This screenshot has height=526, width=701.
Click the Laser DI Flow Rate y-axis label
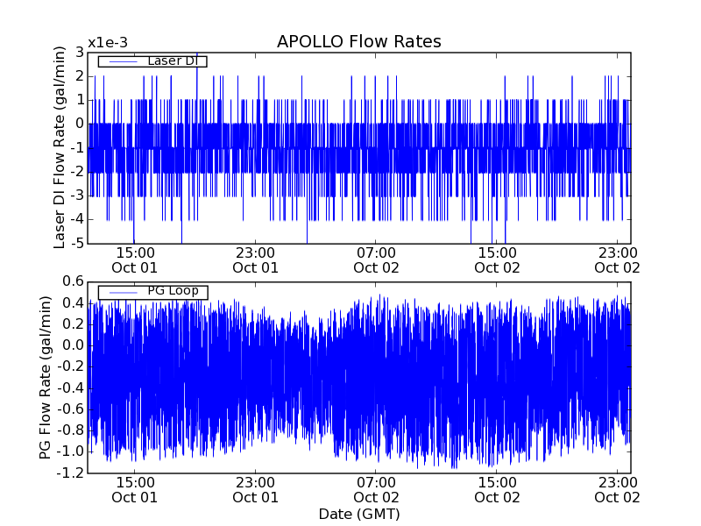click(60, 148)
